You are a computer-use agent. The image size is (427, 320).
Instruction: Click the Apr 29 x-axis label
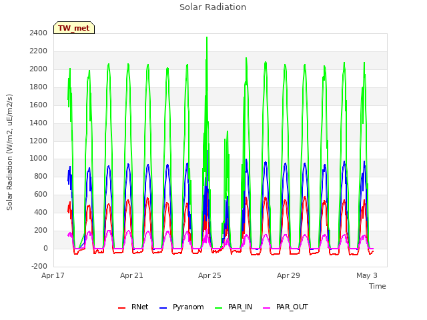click(x=288, y=275)
